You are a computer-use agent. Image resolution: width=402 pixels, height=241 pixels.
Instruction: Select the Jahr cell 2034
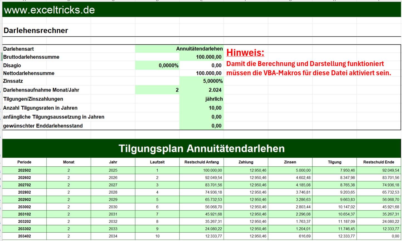(113, 236)
